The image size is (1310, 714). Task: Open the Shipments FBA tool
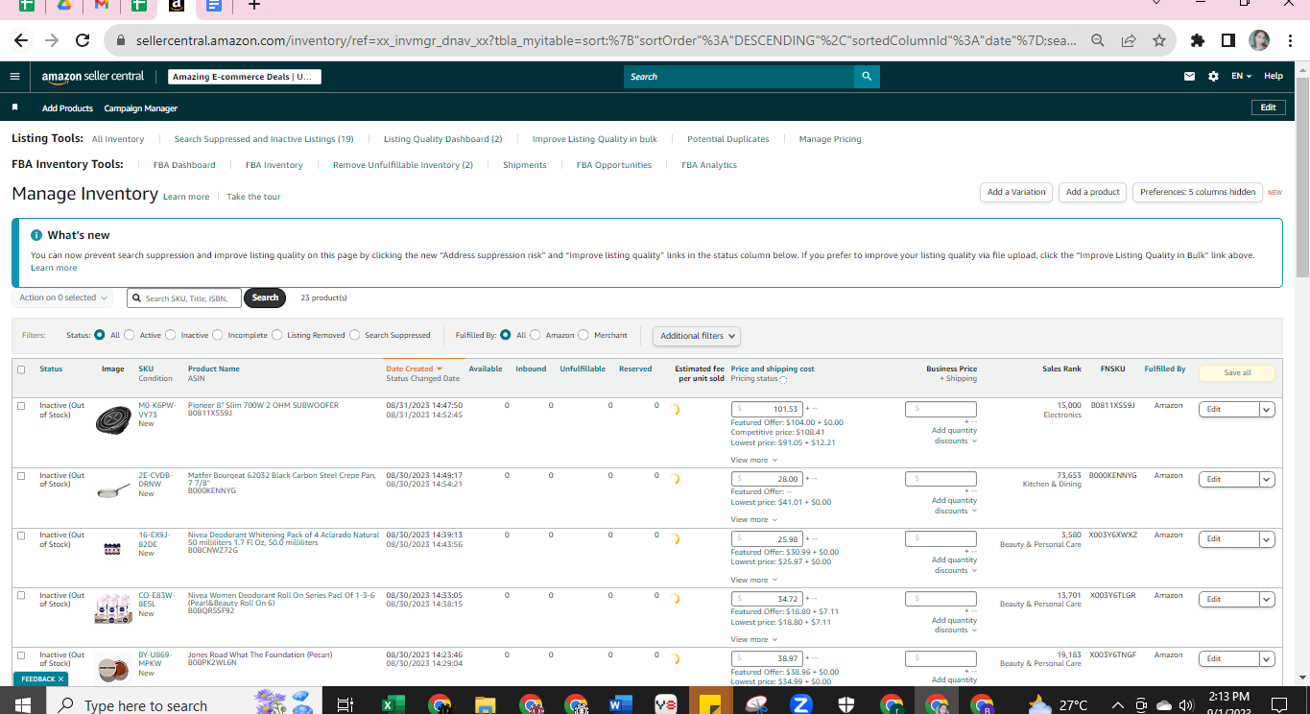525,165
